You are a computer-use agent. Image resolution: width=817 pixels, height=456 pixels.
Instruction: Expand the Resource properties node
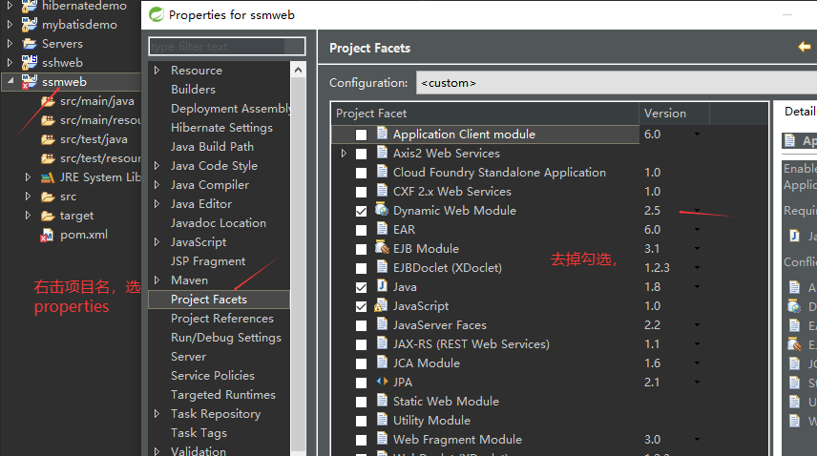pos(157,70)
